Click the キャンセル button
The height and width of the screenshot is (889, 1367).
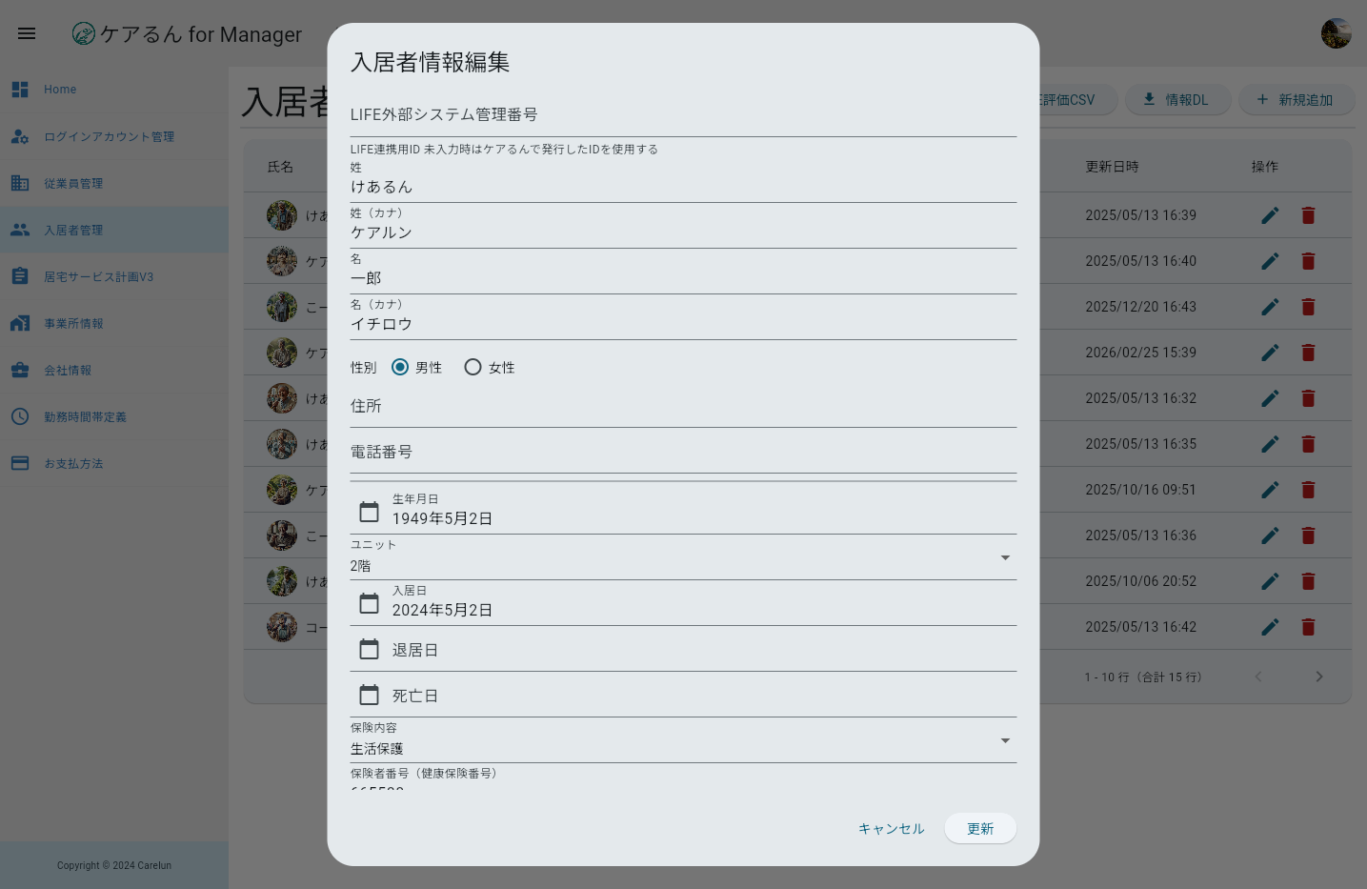coord(891,828)
